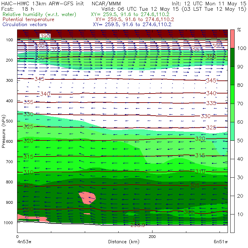Click the 'HAIC-HIWC 13km ARW-GFS init' title text
This screenshot has height=248, width=248.
(43, 4)
